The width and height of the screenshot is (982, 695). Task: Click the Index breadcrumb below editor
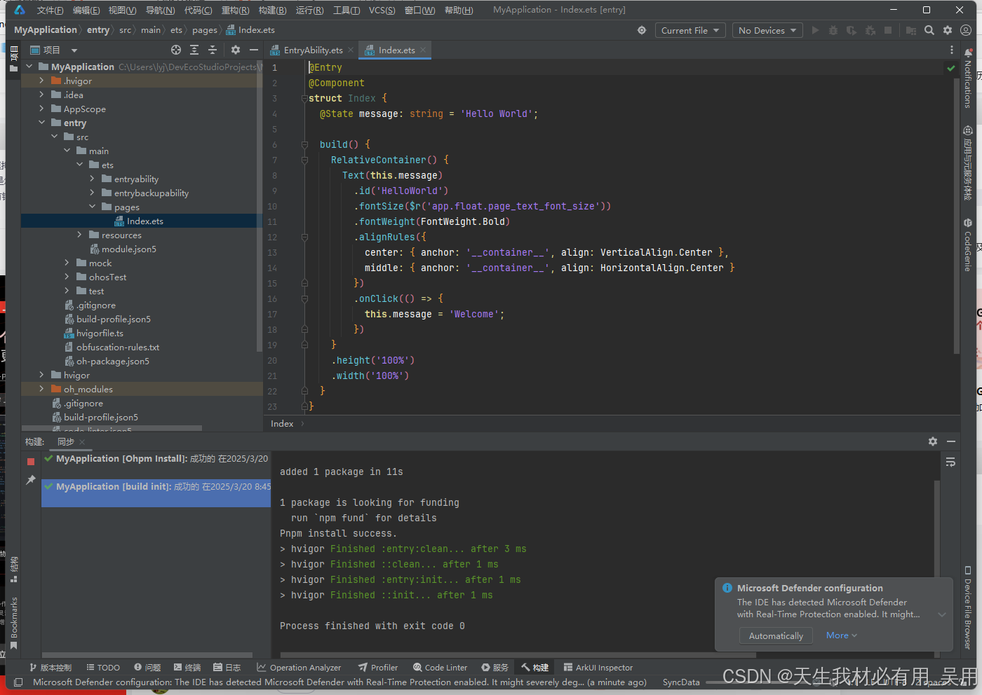click(282, 423)
